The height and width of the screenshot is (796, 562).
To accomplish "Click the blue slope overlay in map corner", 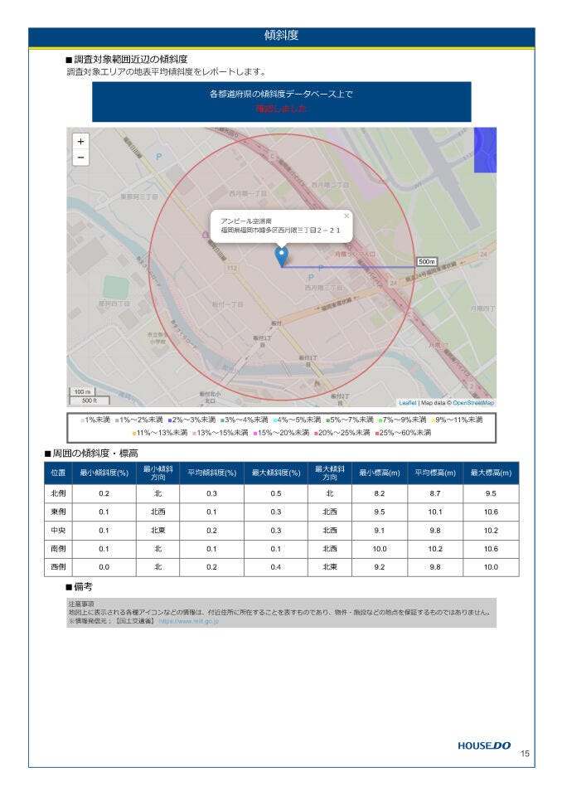I will pyautogui.click(x=485, y=150).
